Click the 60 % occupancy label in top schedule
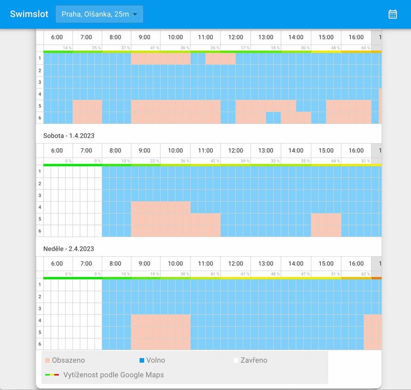Image resolution: width=411 pixels, height=390 pixels. pos(365,48)
